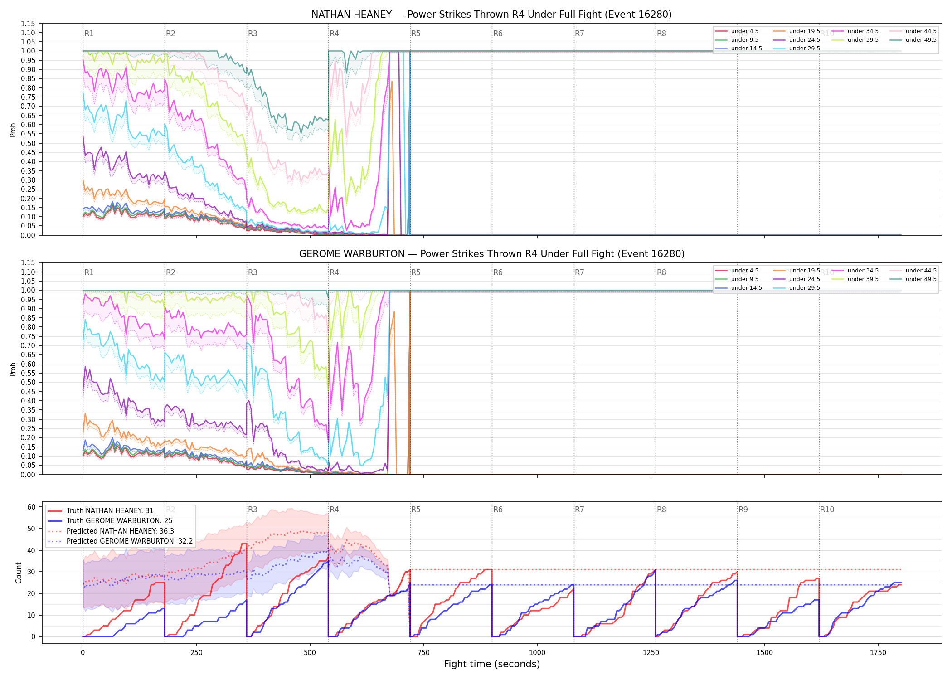Click 'Predicted GEROME WARBURTON: 32.2' legend entry
This screenshot has width=952, height=680.
coord(120,541)
